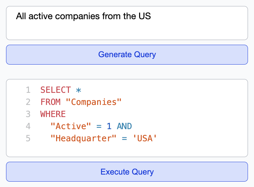Place cursor on the FROM keyword
Screen dimensions: 254x187
click(50, 102)
